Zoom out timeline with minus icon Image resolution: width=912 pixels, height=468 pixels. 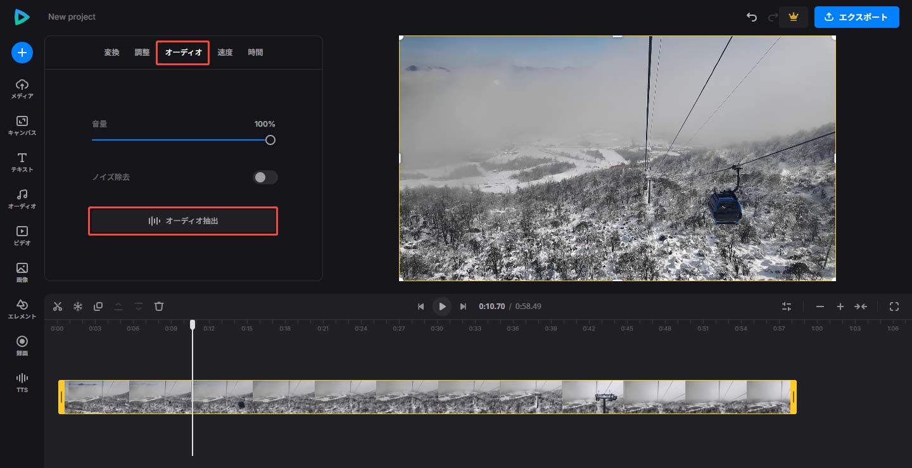[x=820, y=307]
